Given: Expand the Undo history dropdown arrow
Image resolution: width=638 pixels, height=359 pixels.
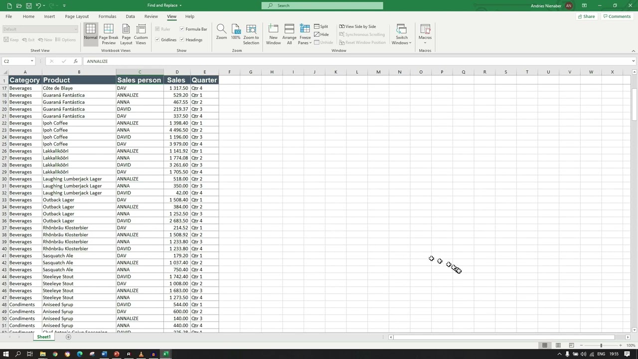Looking at the screenshot, I should coord(44,5).
